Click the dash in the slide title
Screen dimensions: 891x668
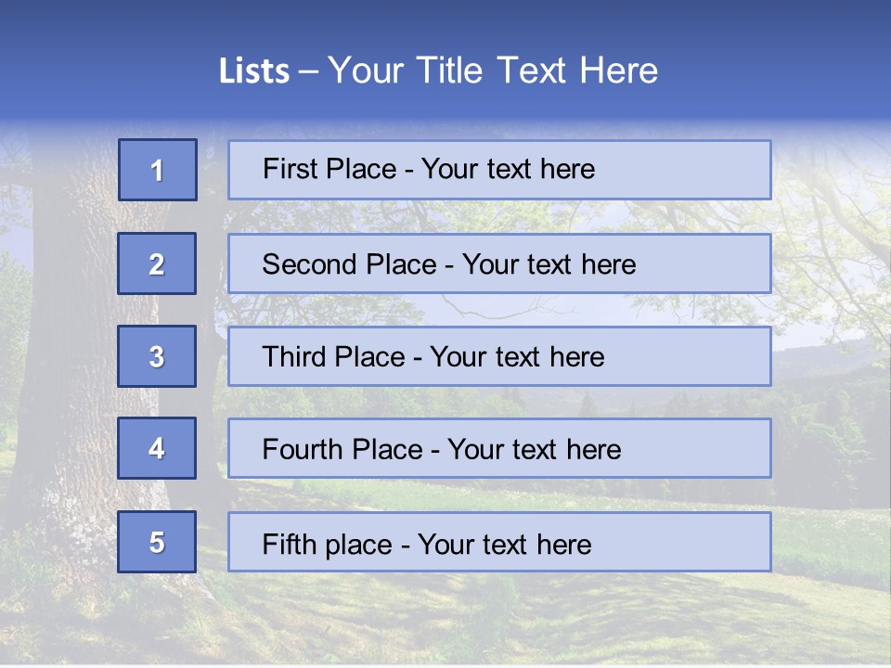[309, 71]
